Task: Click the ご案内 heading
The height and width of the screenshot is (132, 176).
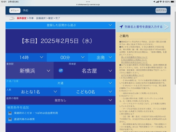Action: [124, 36]
